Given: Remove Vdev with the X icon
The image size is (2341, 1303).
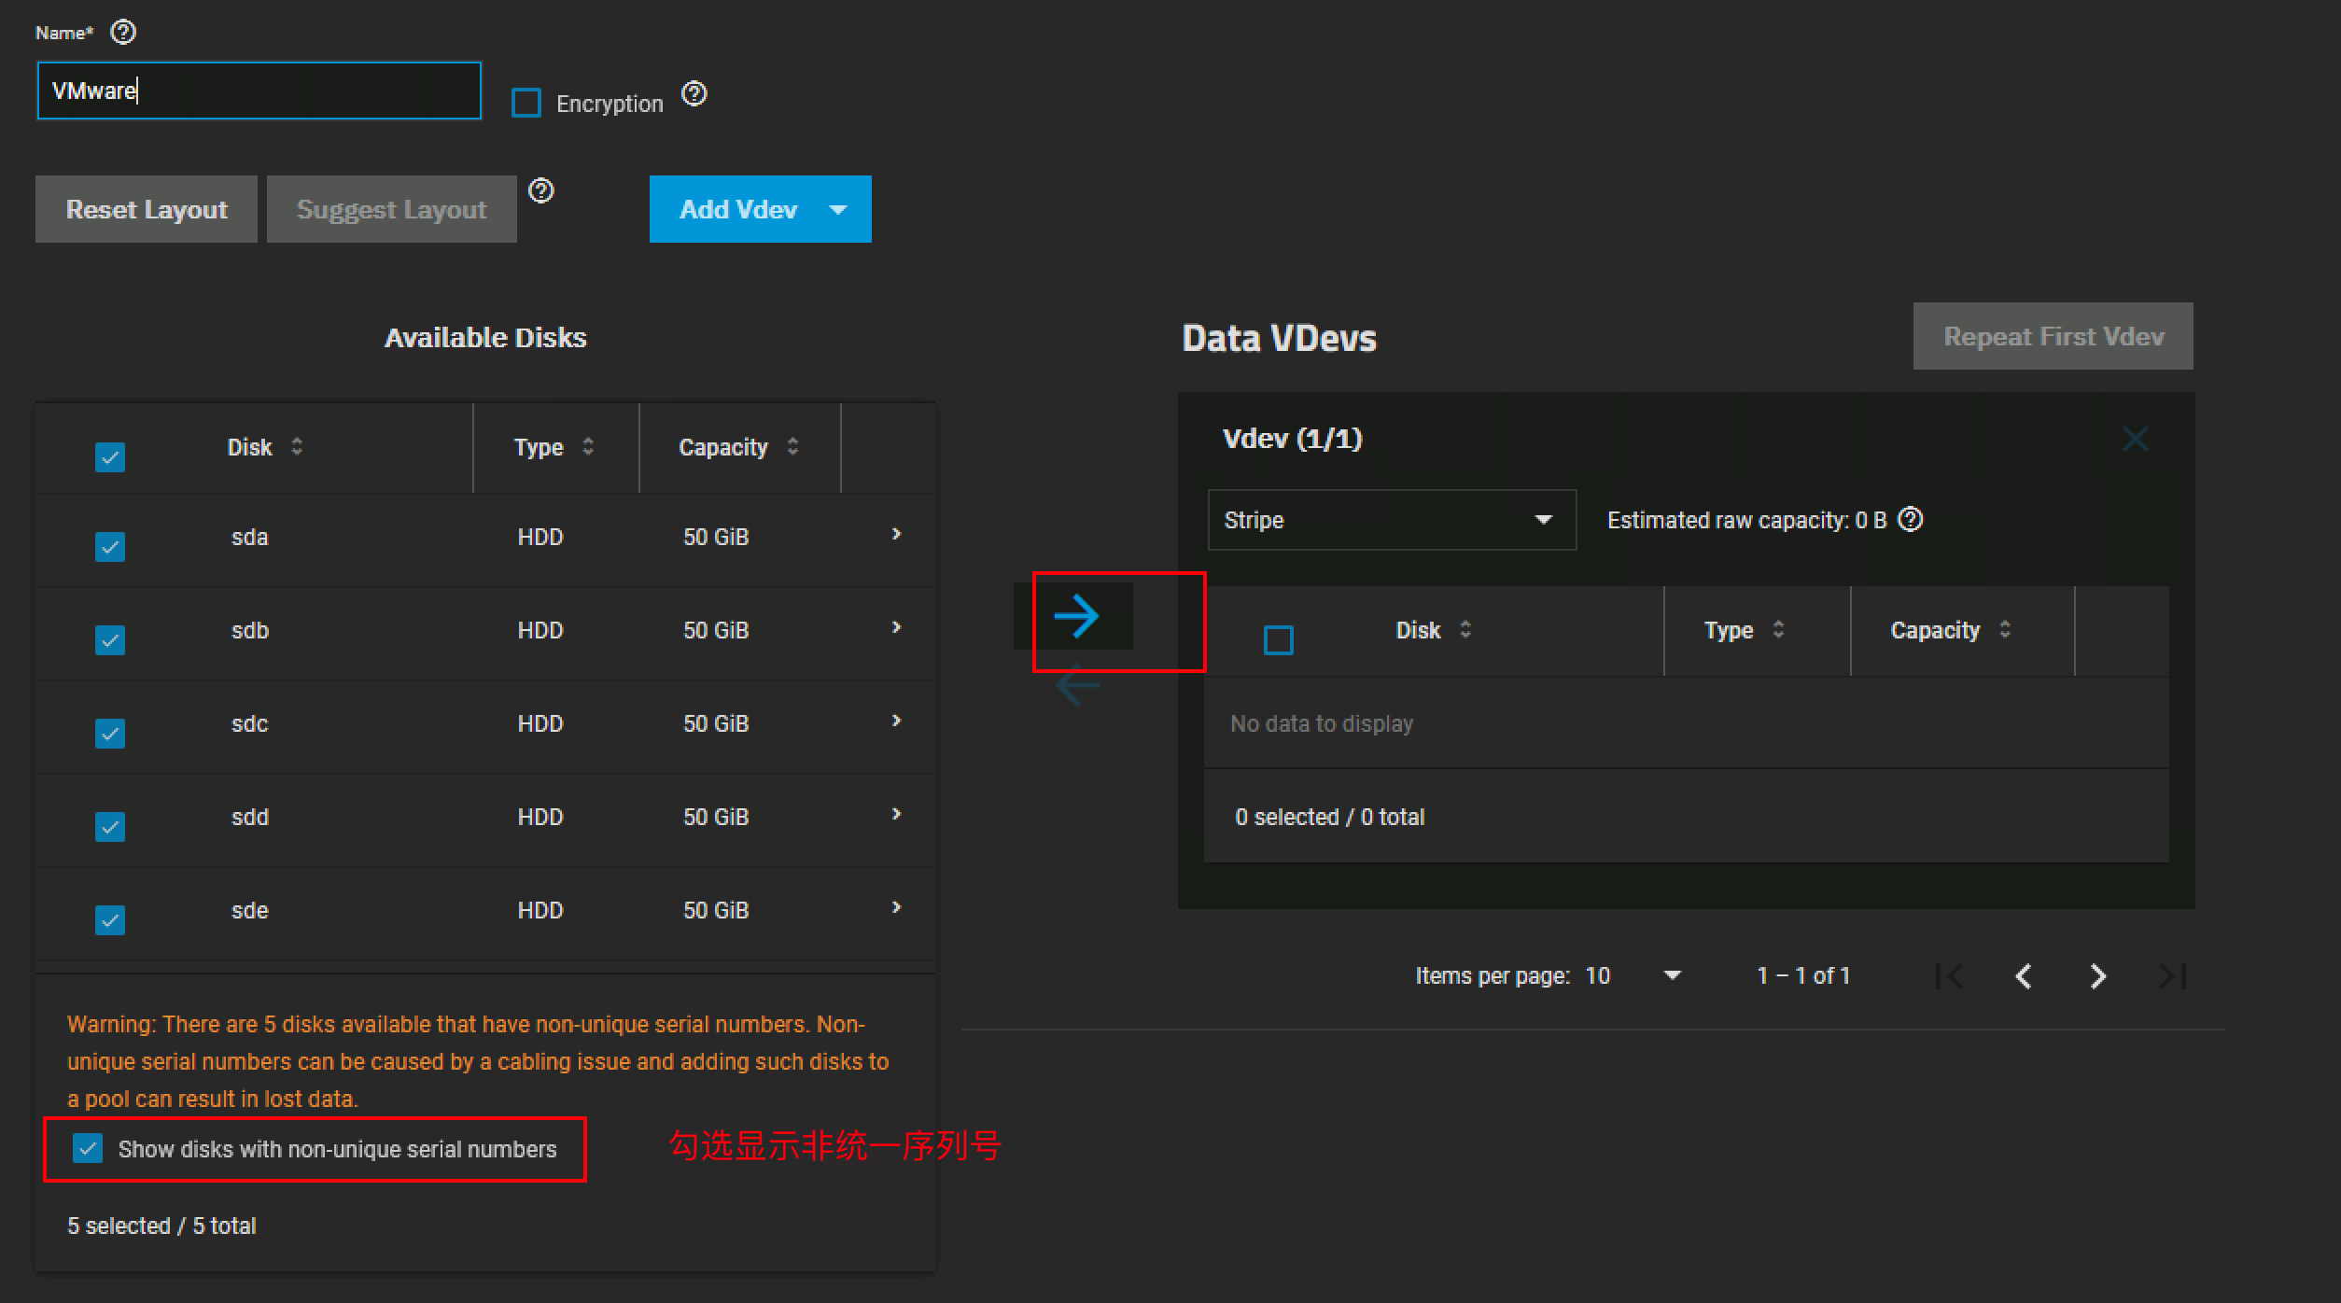Looking at the screenshot, I should [2135, 439].
